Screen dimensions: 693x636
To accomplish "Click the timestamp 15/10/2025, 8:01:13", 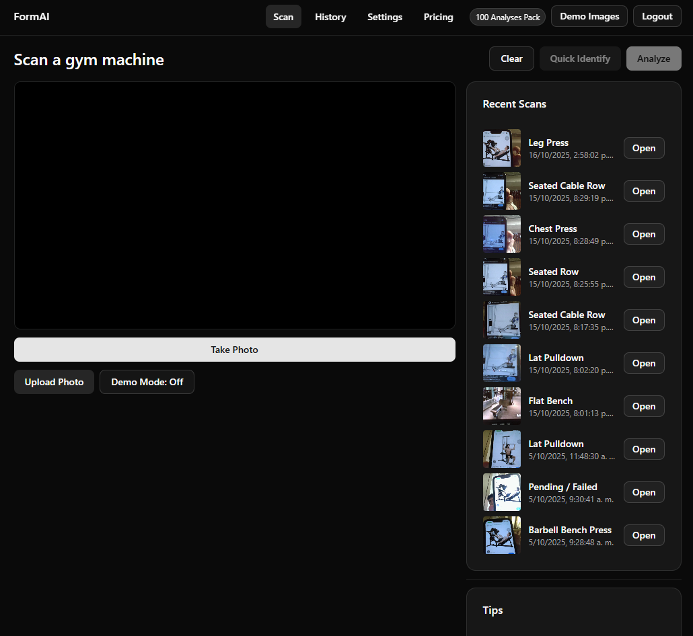I will click(x=571, y=413).
